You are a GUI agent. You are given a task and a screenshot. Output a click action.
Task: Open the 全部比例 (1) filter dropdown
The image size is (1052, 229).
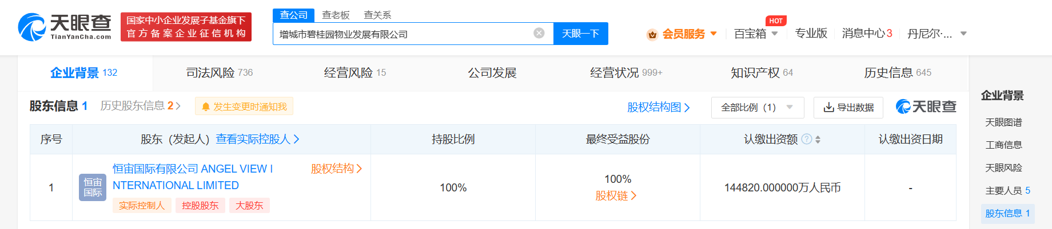tap(757, 107)
